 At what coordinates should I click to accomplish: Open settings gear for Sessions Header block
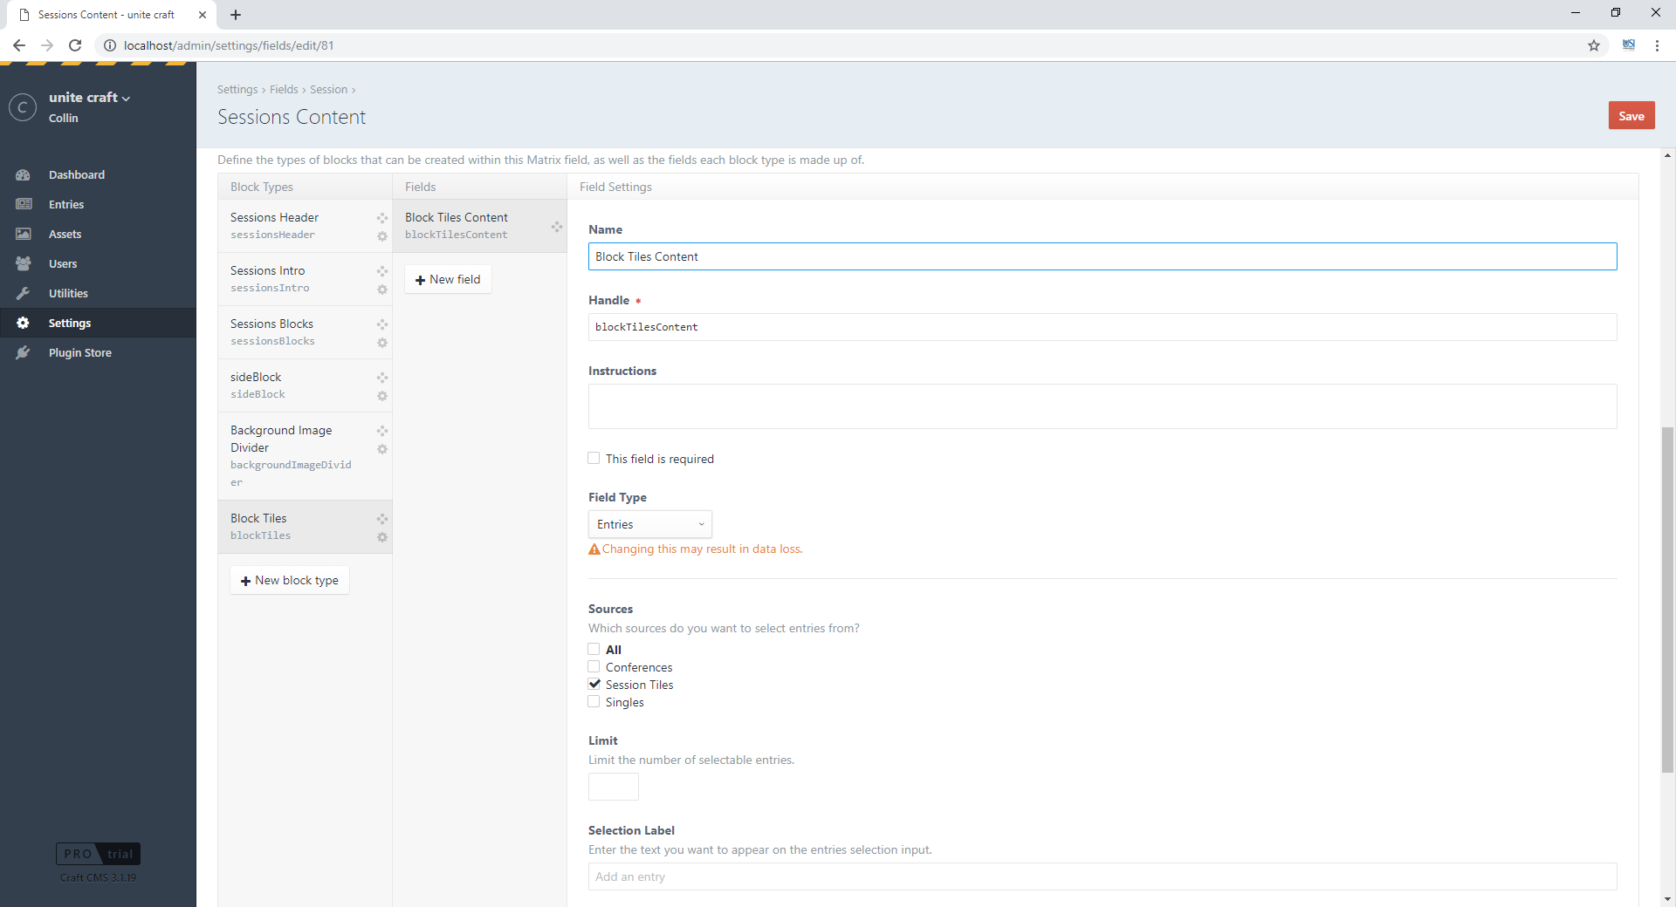point(381,236)
